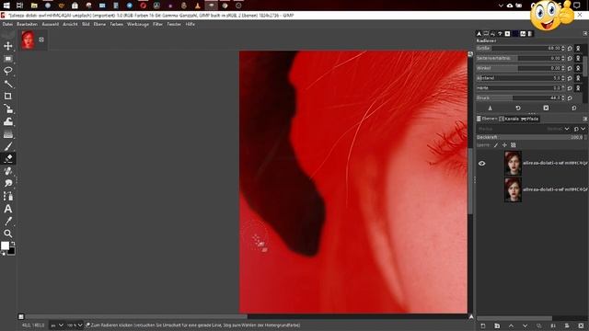Toggle Winkel link to brush default
Viewport: 589px width, 331px height.
pyautogui.click(x=578, y=68)
